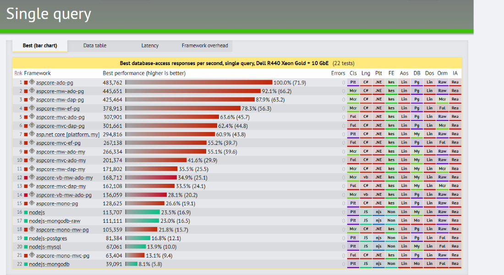Click the DB column header
504x275 pixels.
417,73
